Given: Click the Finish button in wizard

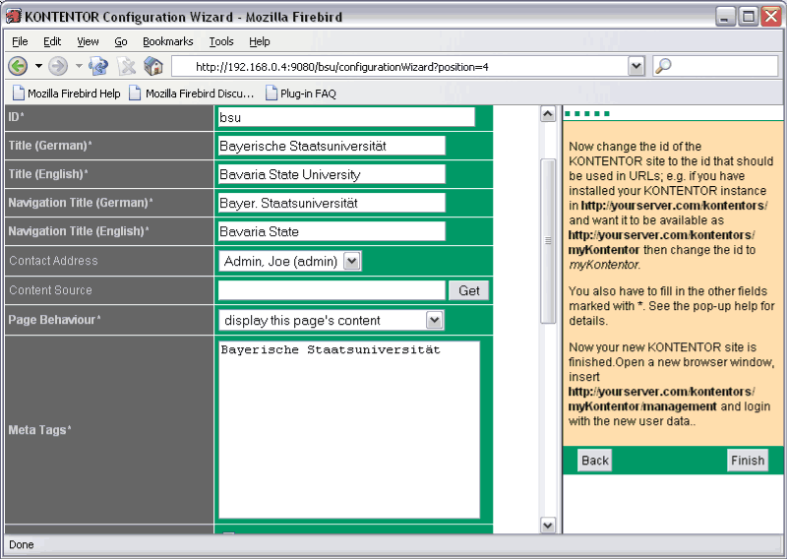Looking at the screenshot, I should (748, 461).
